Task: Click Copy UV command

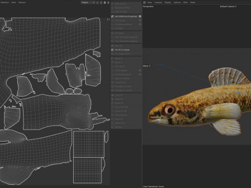Action: (119, 95)
